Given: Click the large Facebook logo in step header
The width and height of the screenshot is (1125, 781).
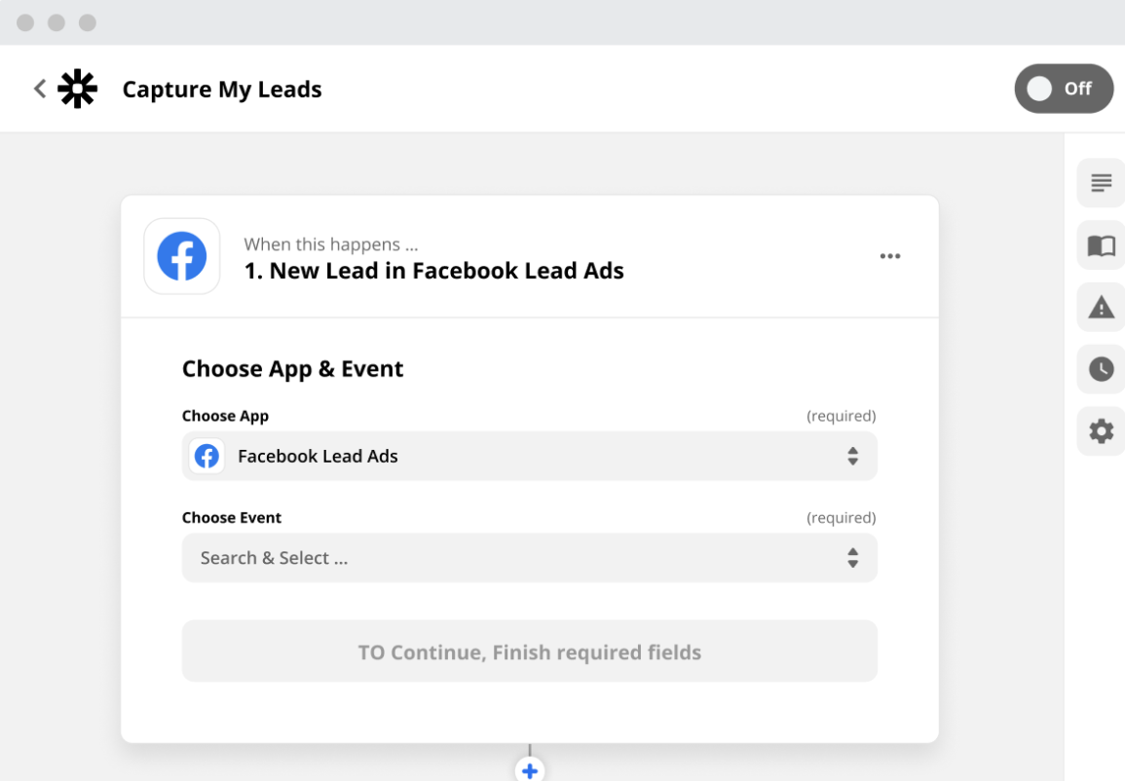Looking at the screenshot, I should click(x=182, y=256).
